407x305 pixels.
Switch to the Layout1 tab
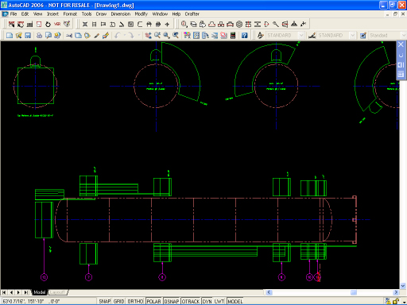click(57, 292)
